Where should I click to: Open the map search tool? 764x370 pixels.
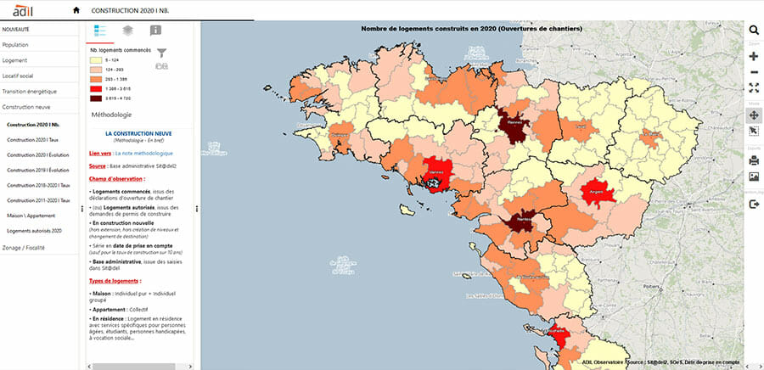point(753,31)
